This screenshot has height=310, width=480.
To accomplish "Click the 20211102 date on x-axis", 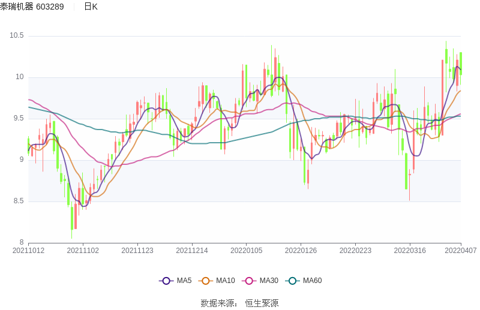I will tap(83, 250).
